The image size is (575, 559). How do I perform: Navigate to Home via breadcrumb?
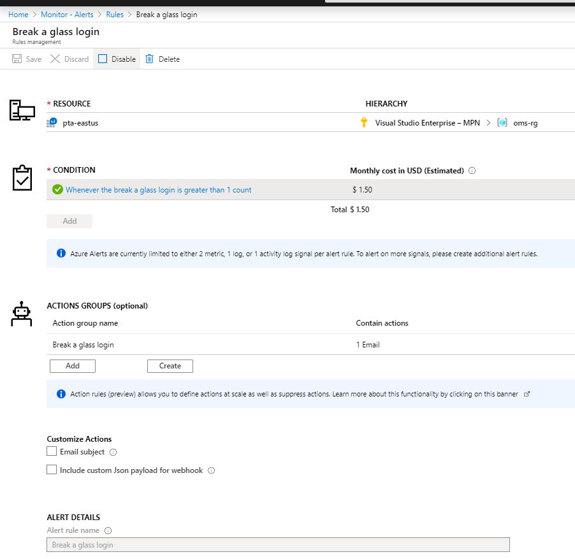coord(18,14)
